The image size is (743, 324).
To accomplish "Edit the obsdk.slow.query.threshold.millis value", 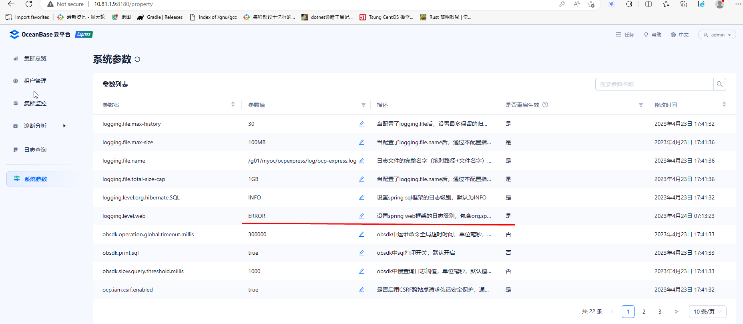I will point(361,271).
